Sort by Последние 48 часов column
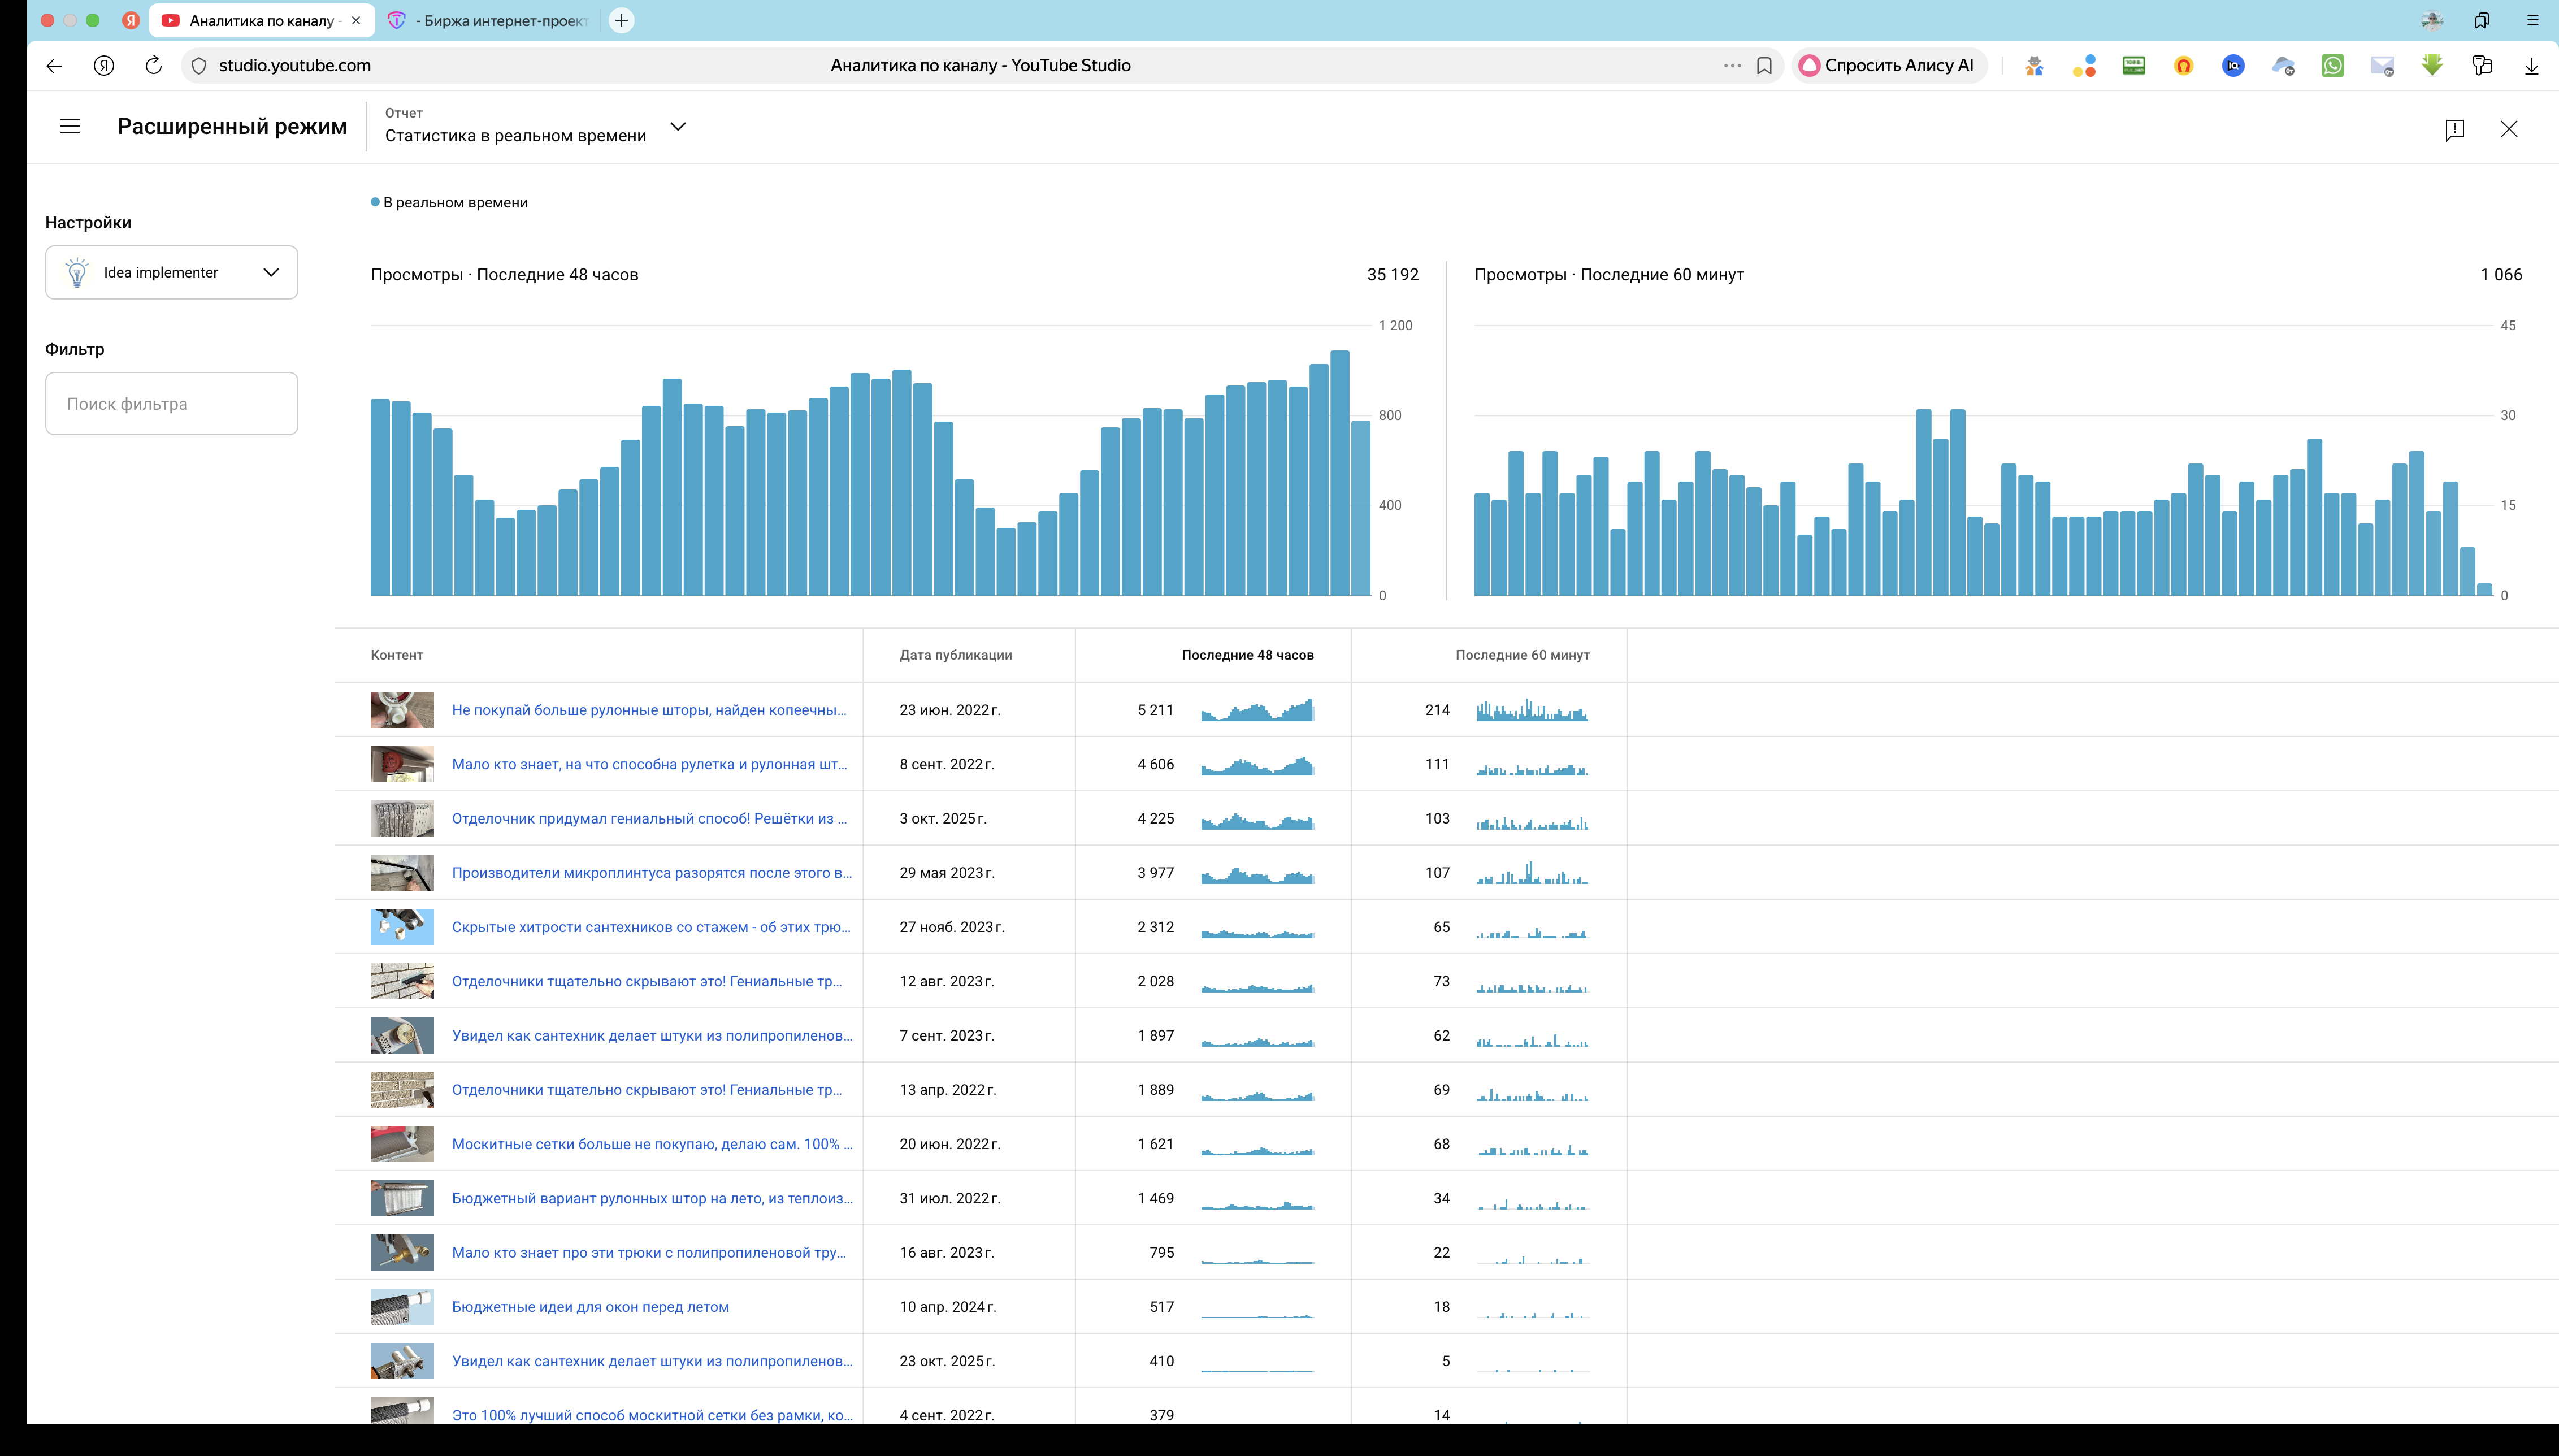This screenshot has height=1456, width=2559. point(1247,655)
